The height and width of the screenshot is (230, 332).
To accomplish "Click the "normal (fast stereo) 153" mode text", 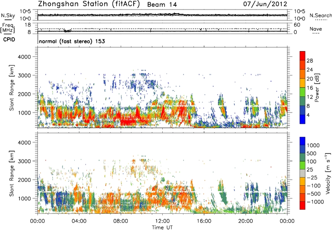I will pyautogui.click(x=72, y=41).
